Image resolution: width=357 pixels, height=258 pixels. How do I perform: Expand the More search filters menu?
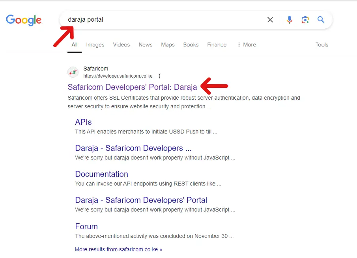click(246, 45)
